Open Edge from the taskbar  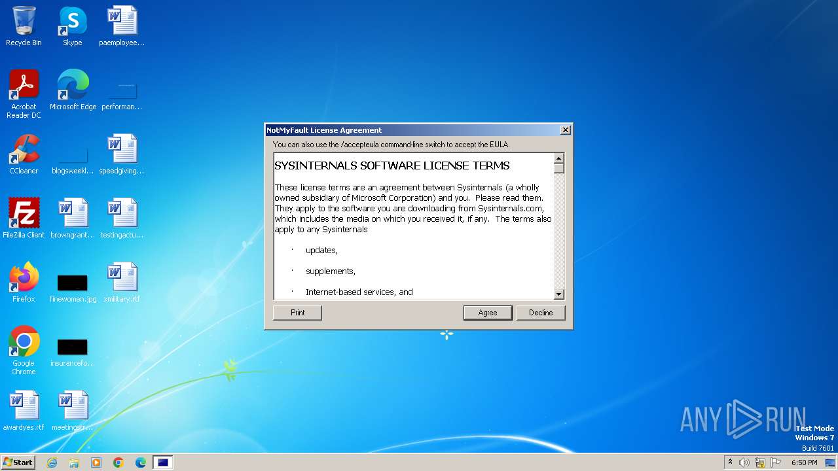point(141,462)
